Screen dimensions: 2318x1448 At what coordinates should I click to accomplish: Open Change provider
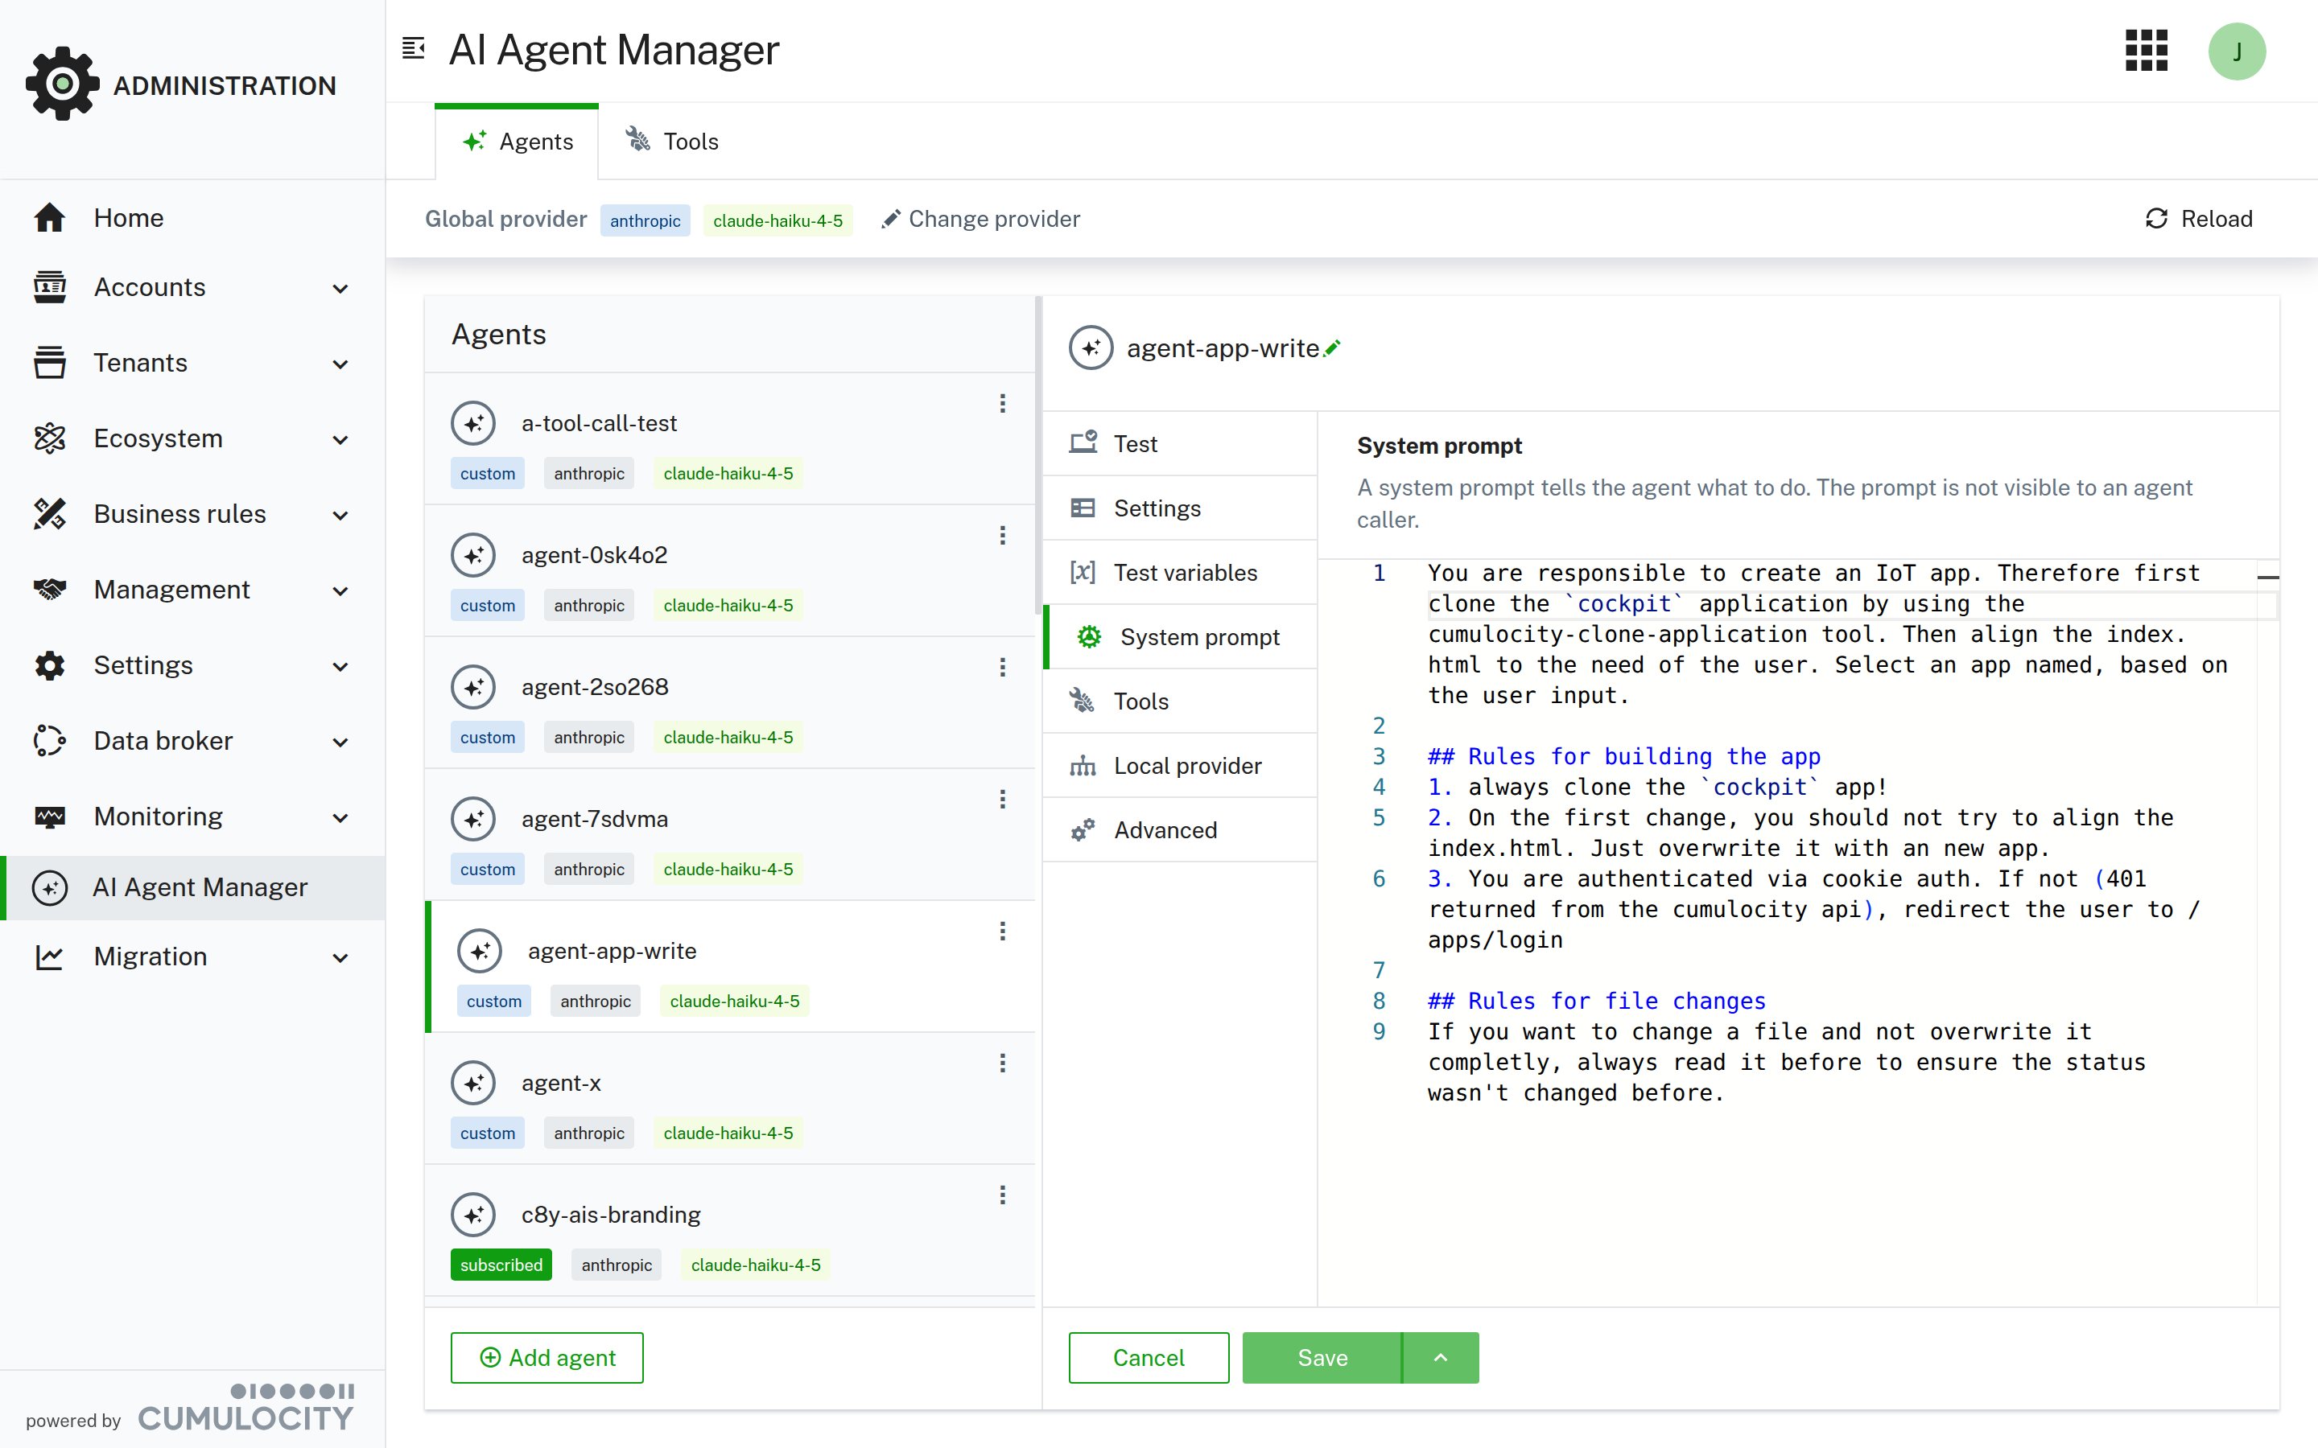[979, 218]
